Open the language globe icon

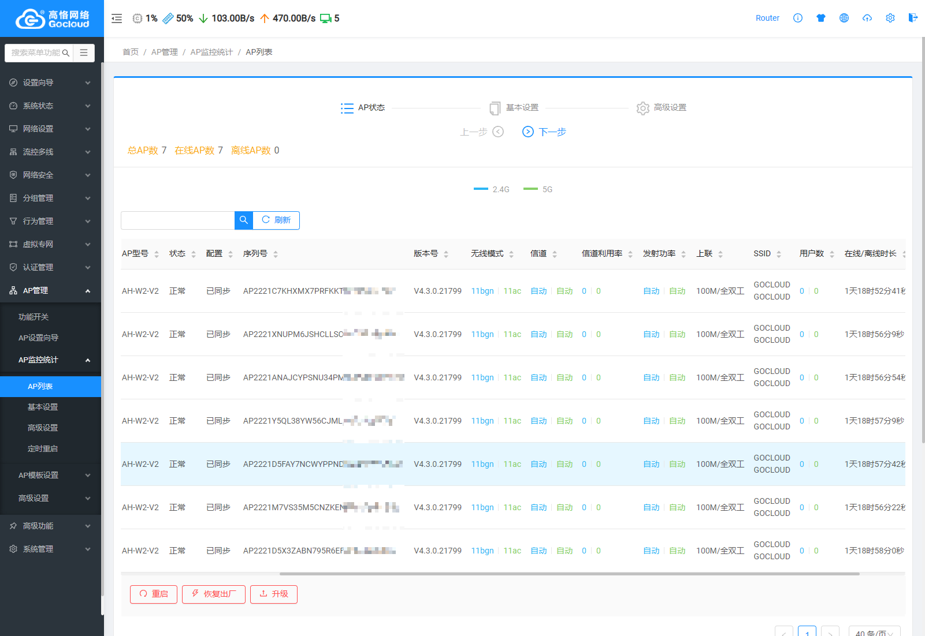pos(844,18)
